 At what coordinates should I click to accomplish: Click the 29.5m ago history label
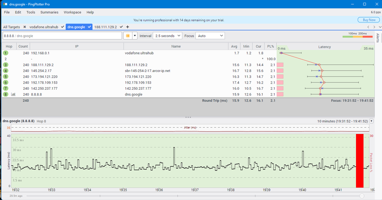[16, 196]
